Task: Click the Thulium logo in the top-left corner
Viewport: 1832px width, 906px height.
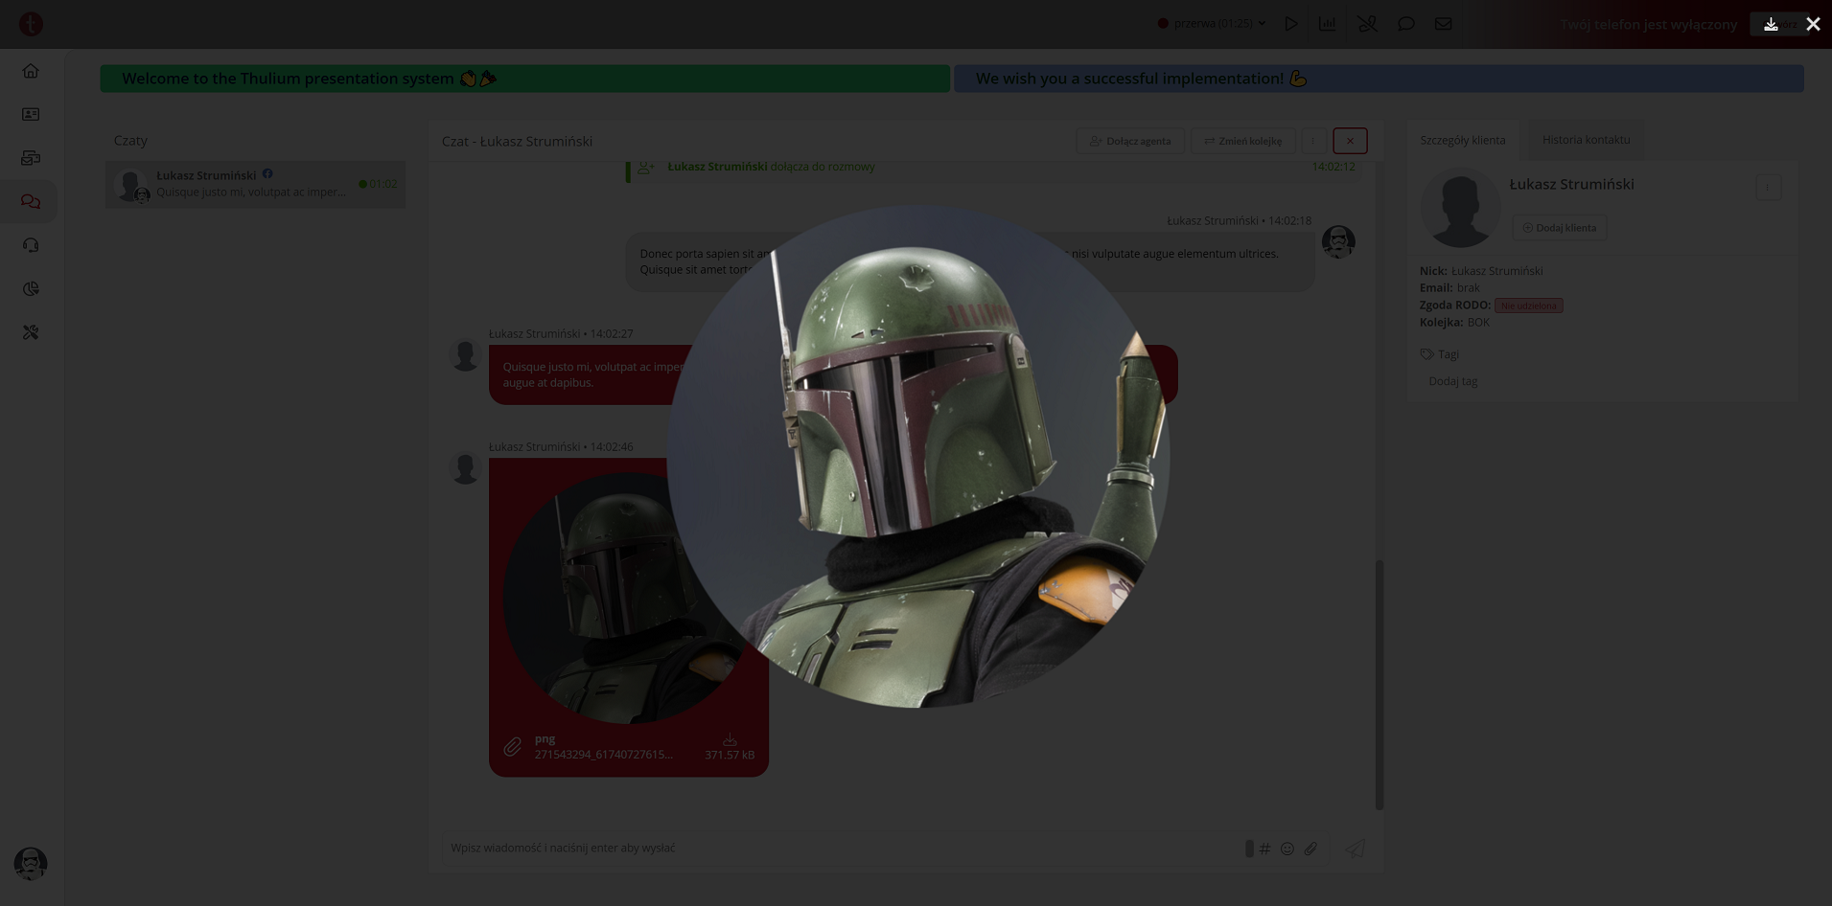Action: [31, 24]
